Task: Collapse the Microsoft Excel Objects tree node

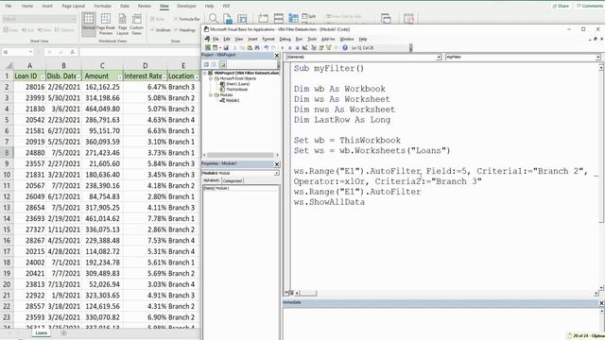Action: coord(211,78)
